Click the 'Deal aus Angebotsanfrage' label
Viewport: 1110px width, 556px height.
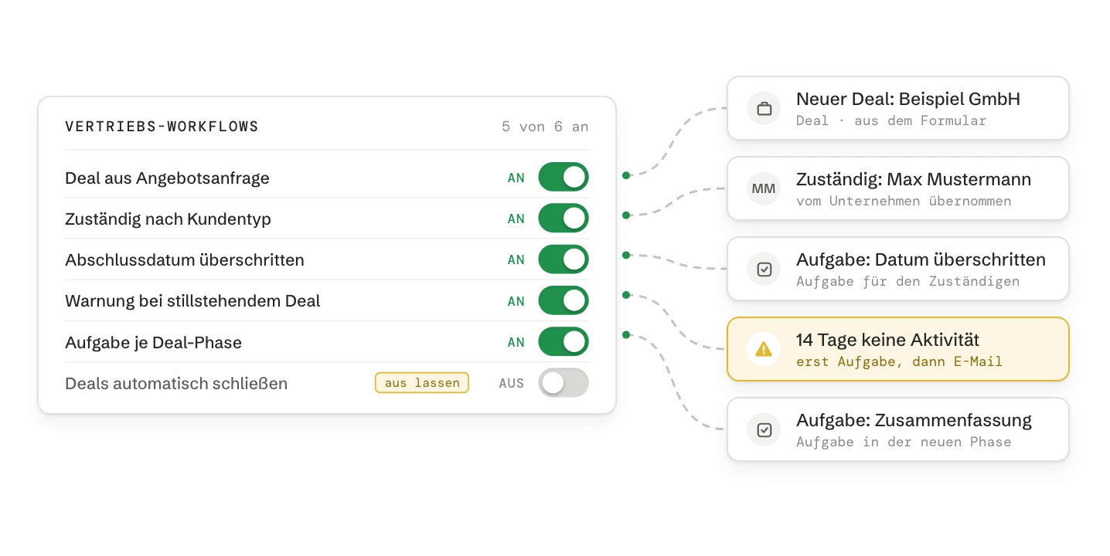(x=167, y=178)
